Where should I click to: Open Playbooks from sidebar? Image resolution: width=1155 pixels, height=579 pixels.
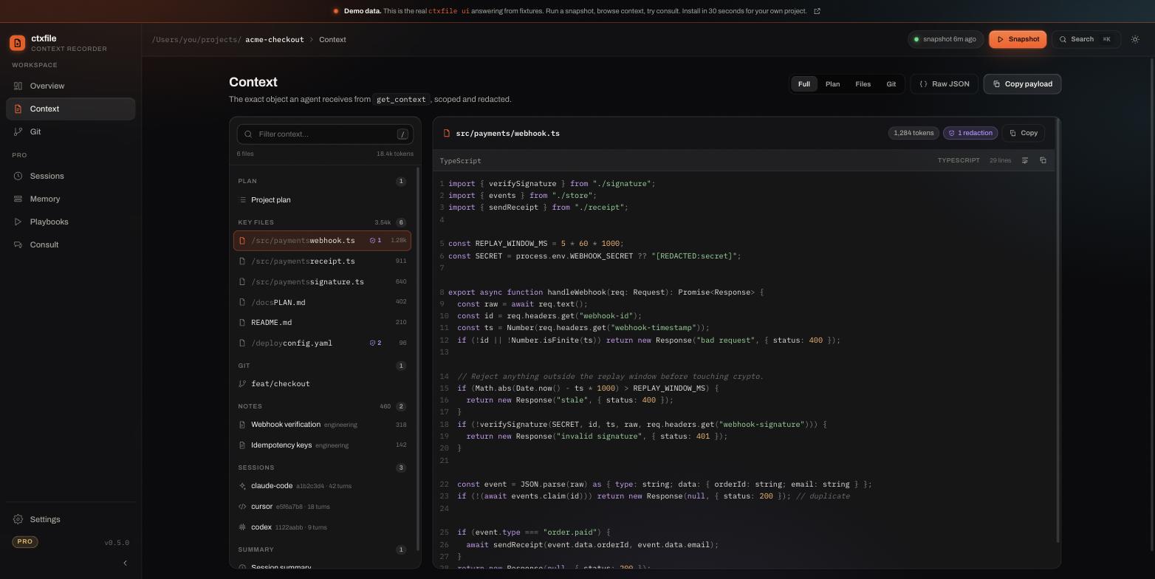coord(71,222)
